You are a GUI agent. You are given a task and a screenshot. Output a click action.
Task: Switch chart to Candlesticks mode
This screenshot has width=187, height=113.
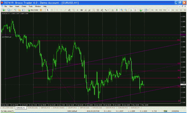click(x=117, y=10)
